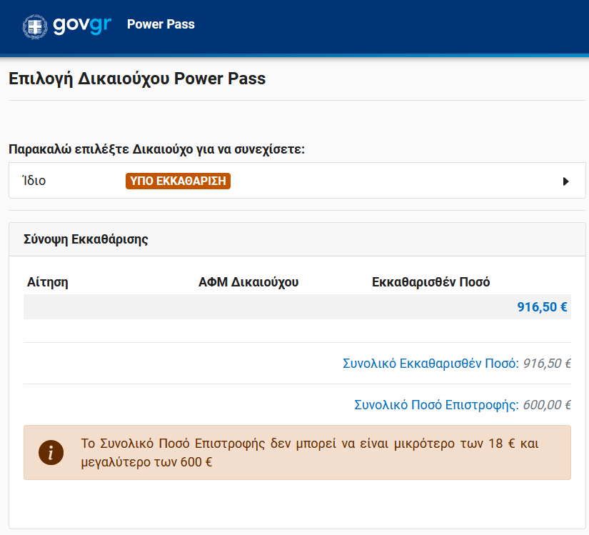Click the Αίτηση column header

tap(48, 281)
